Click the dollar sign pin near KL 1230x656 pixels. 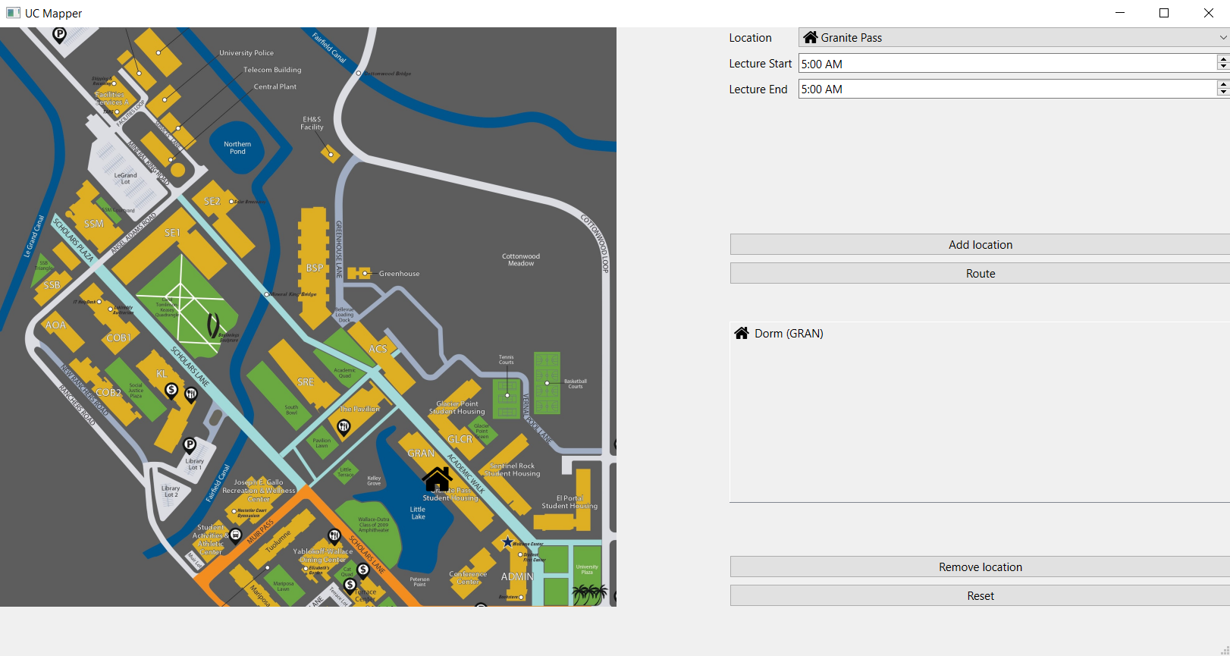171,390
